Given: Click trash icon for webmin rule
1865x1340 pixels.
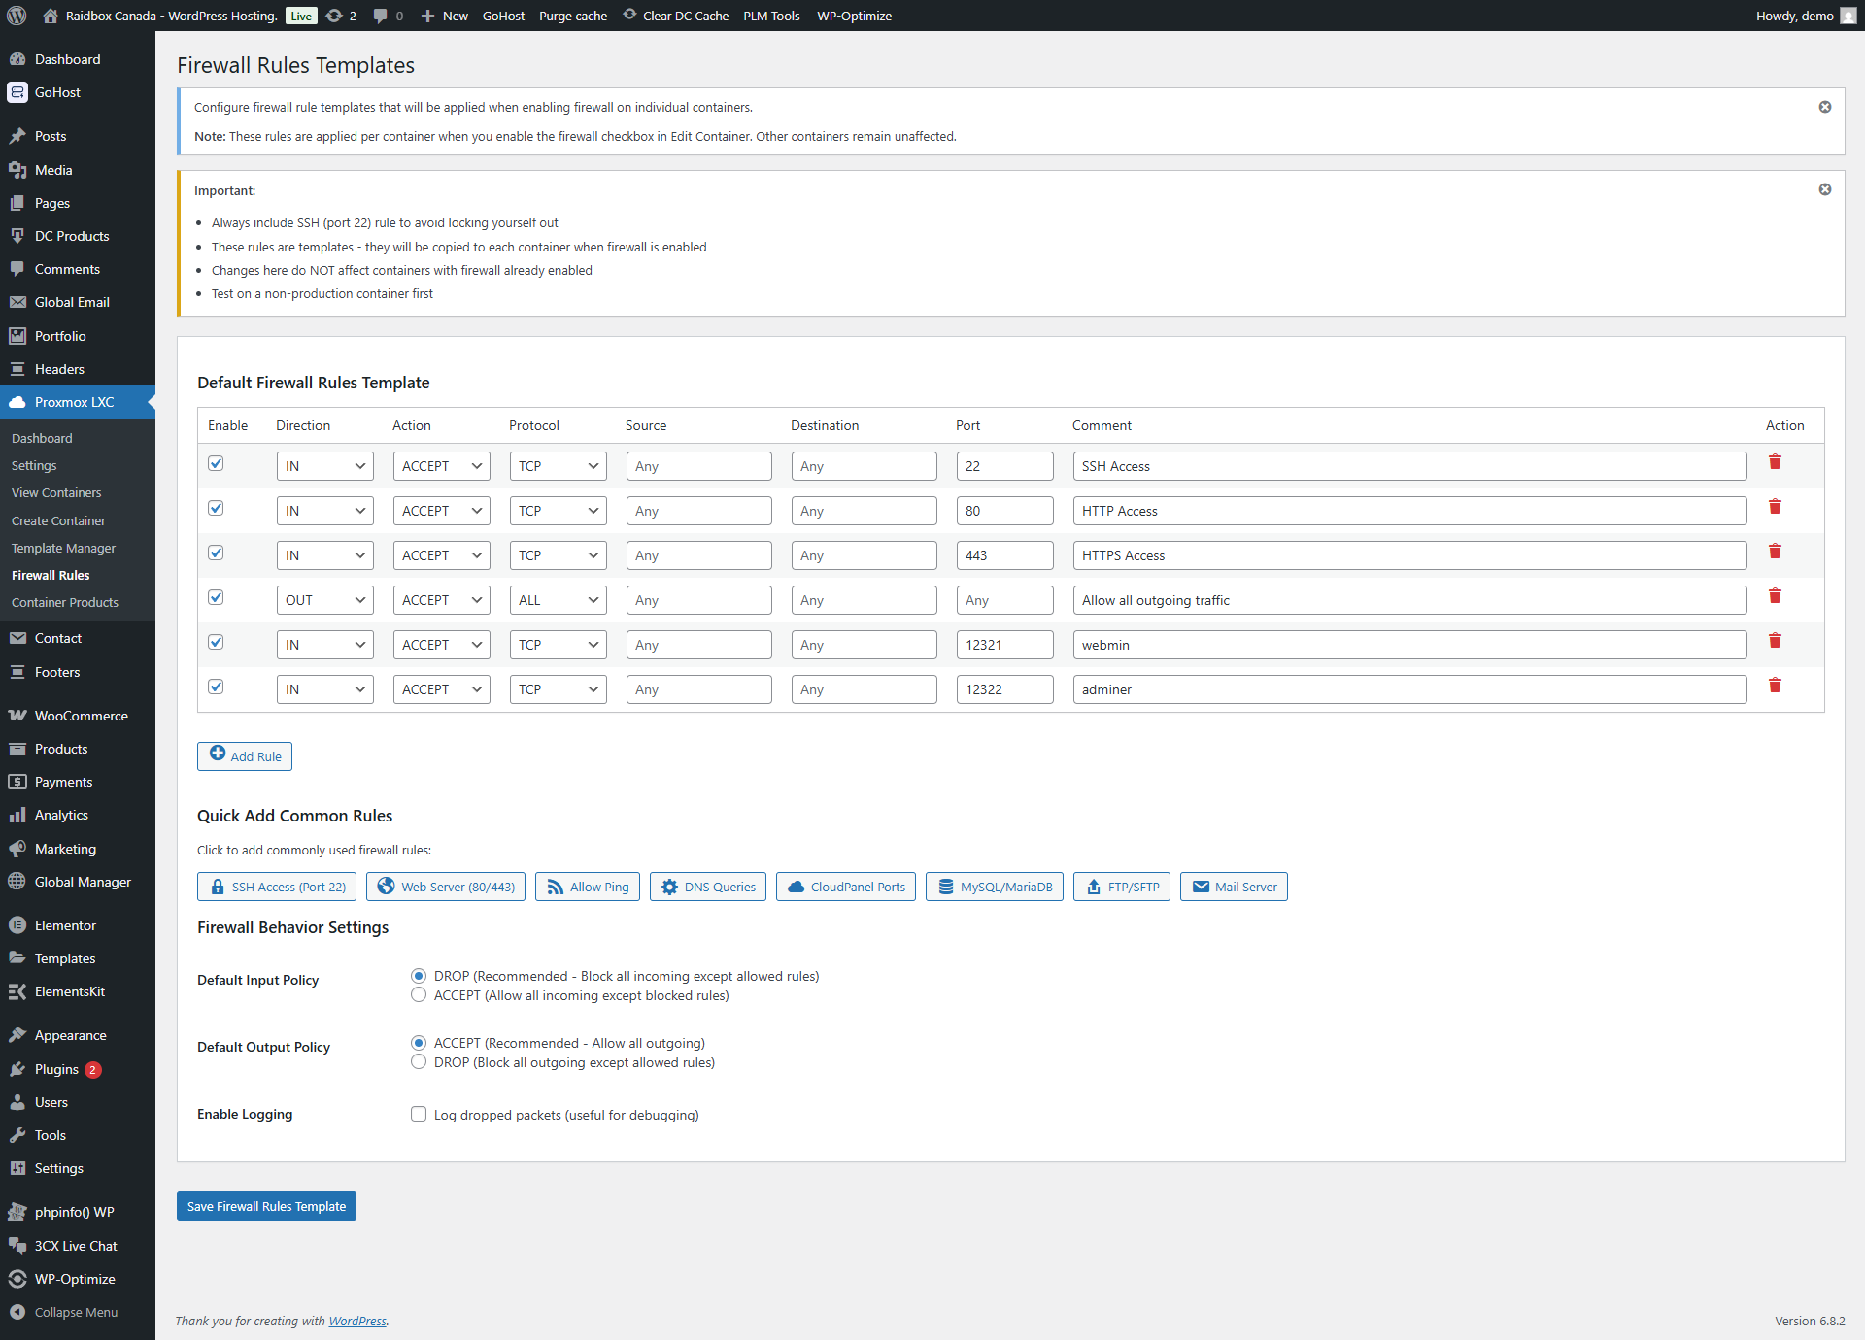Looking at the screenshot, I should pos(1775,641).
